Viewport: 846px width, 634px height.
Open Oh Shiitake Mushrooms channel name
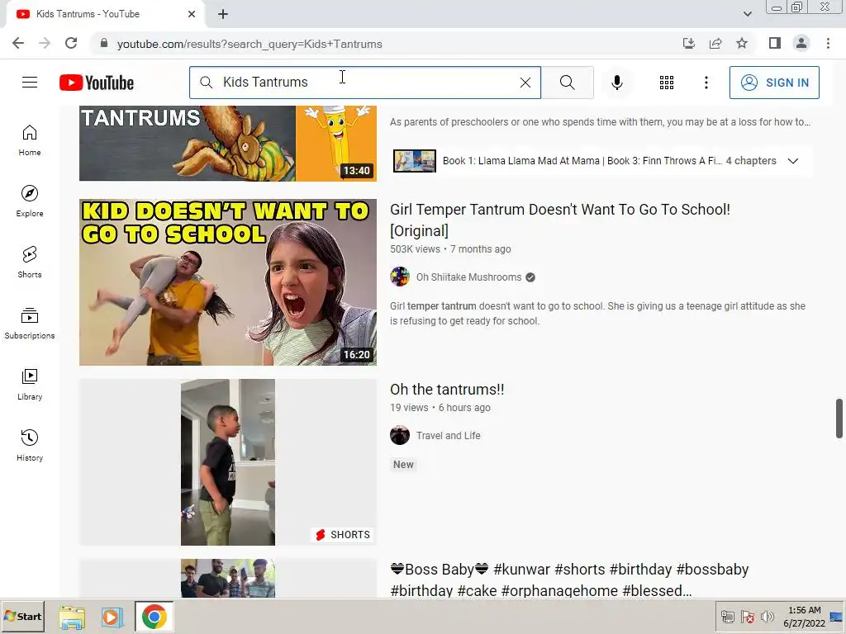coord(468,277)
